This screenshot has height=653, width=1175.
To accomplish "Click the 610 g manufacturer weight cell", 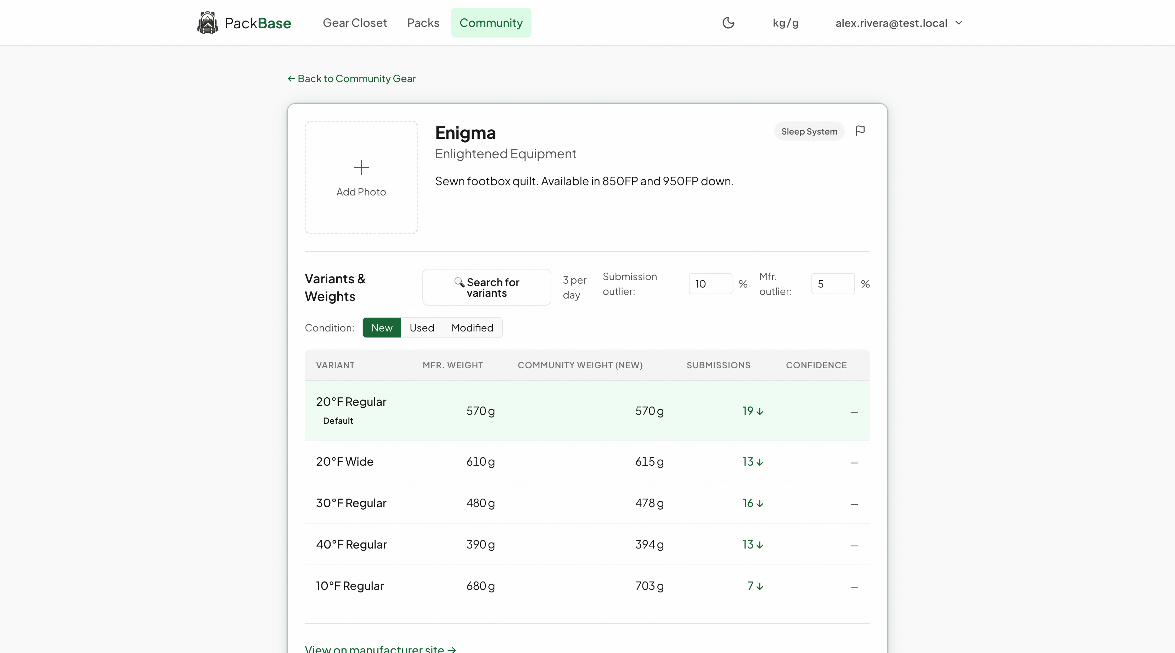I will (480, 461).
